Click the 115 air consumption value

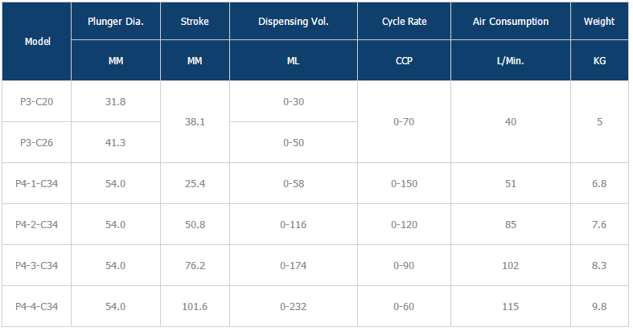pos(511,307)
